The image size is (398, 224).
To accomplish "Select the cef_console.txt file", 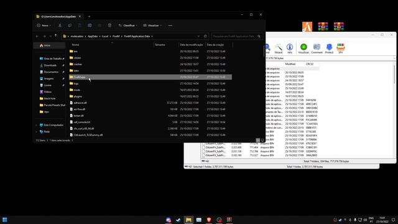I will [150, 122].
